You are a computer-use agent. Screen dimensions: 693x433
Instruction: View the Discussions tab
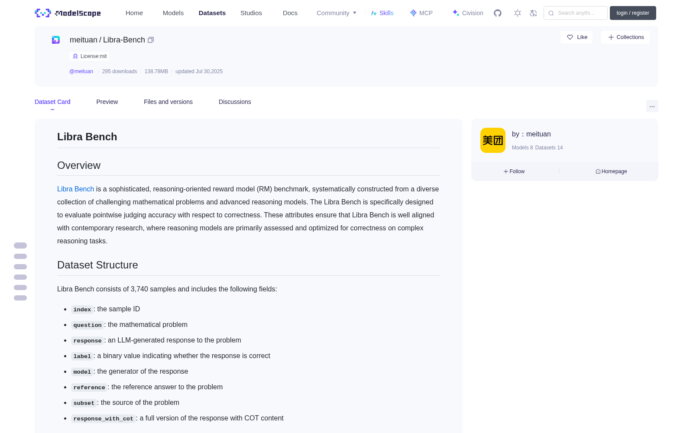(235, 102)
